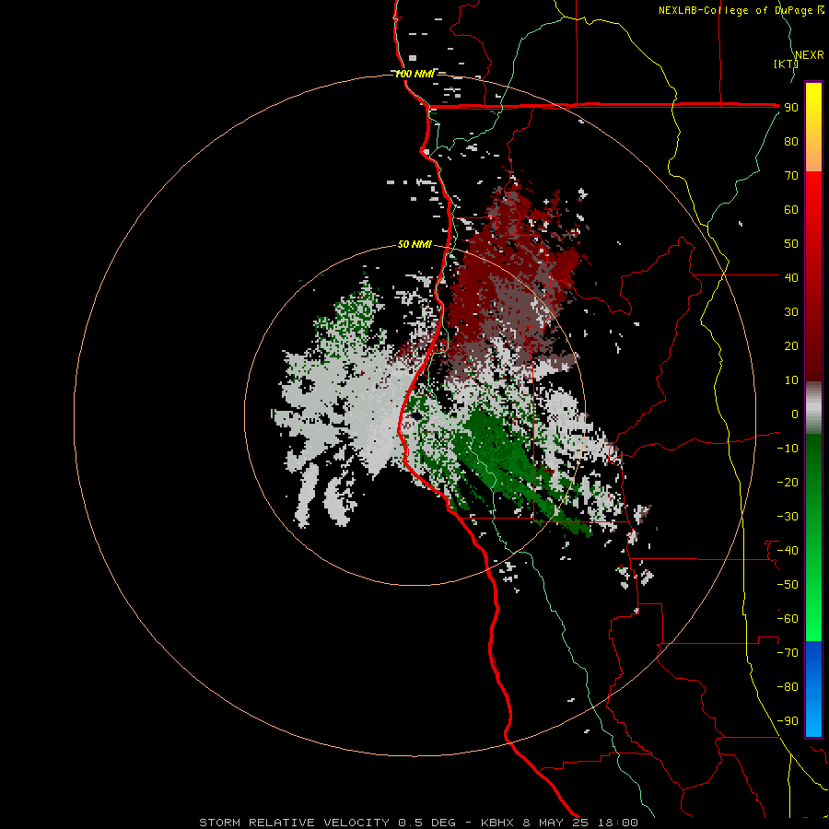Screen dimensions: 829x829
Task: Click the 0 value on velocity scale
Action: pos(795,414)
